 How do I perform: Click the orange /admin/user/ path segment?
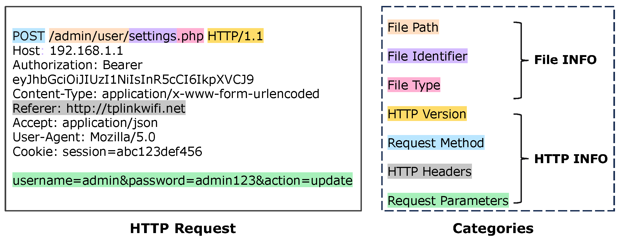tap(89, 36)
